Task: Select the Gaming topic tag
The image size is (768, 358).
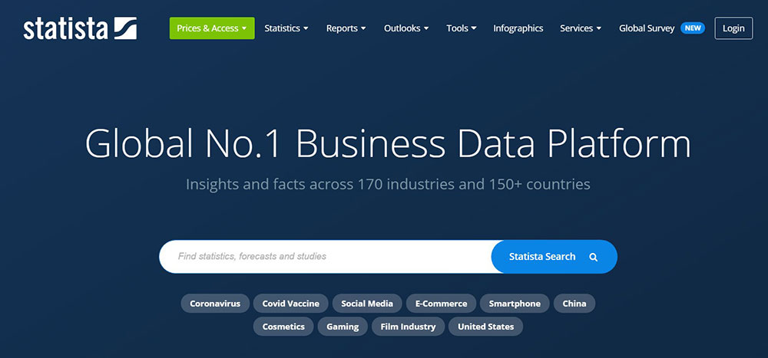Action: pos(343,327)
